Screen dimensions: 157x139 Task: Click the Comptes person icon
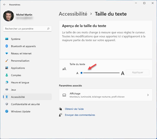(x=7, y=75)
